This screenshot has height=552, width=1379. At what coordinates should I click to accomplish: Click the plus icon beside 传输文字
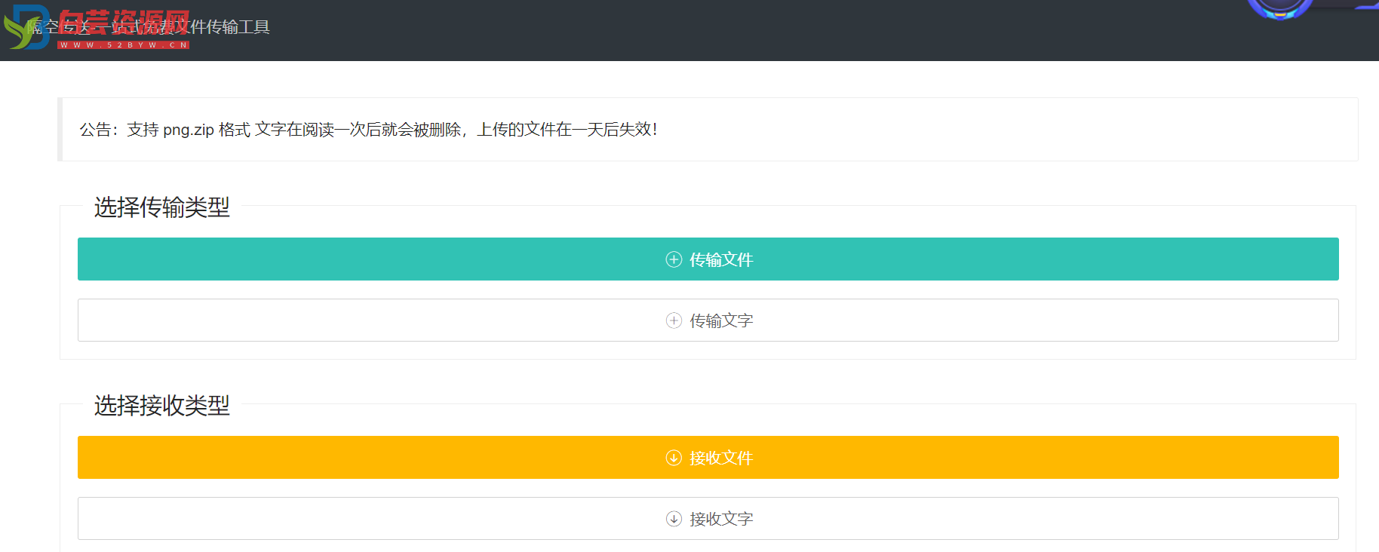pyautogui.click(x=674, y=320)
